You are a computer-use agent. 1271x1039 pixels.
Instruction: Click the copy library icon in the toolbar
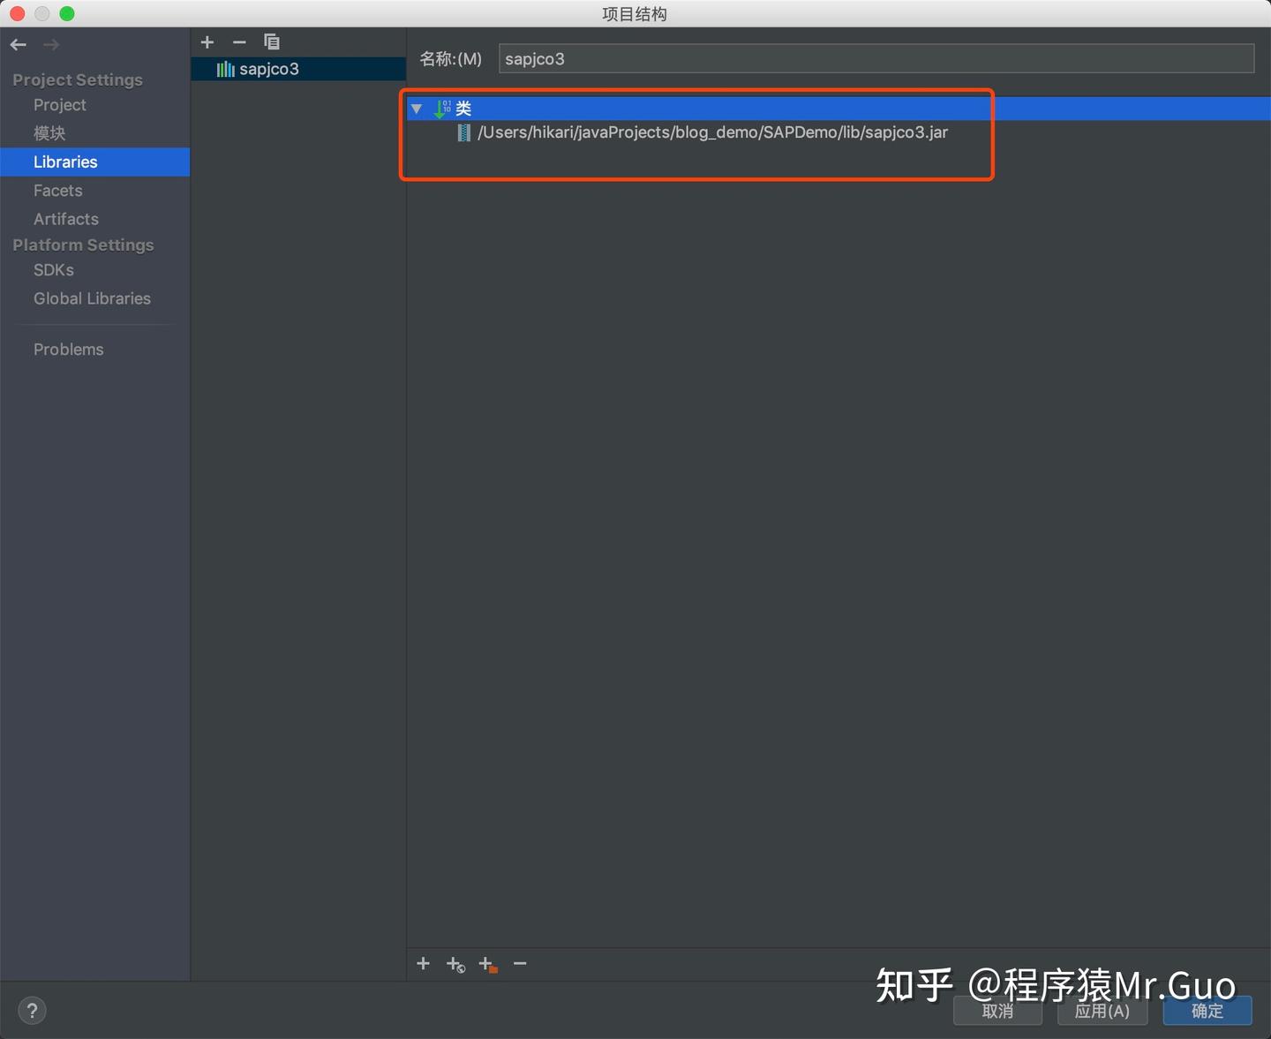(272, 41)
